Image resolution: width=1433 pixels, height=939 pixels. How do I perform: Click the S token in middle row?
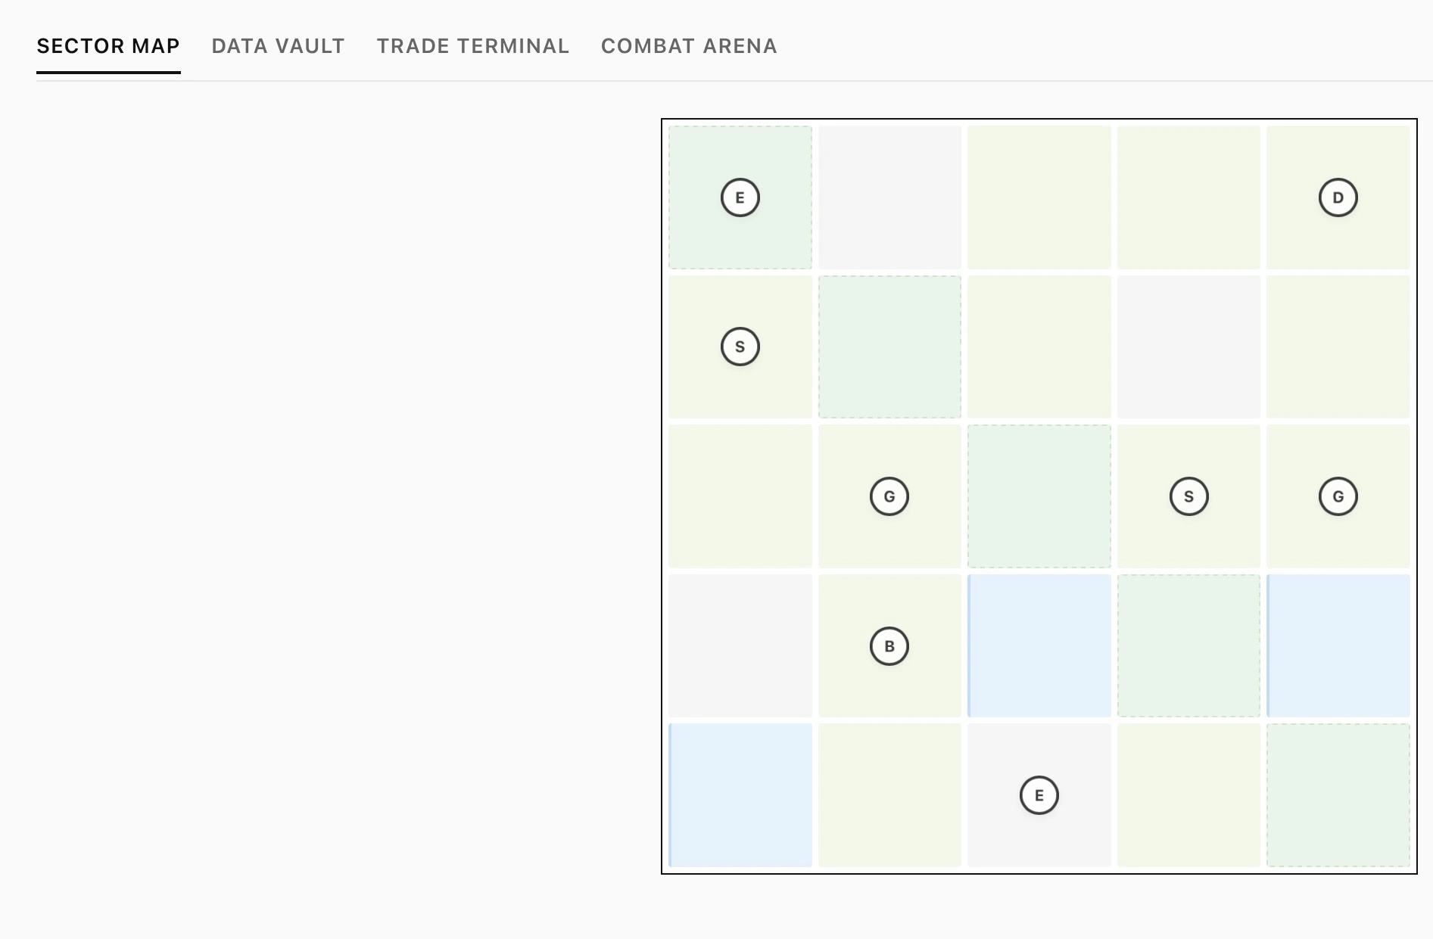(1188, 496)
